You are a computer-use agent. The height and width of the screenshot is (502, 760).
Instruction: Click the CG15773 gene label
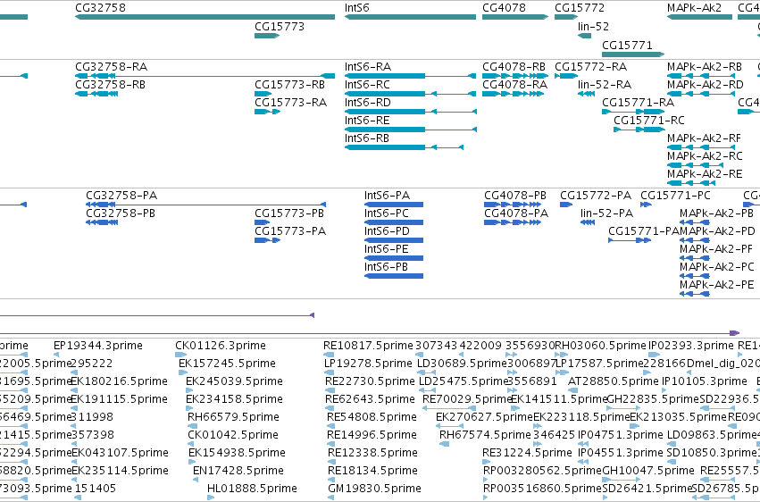[x=280, y=27]
